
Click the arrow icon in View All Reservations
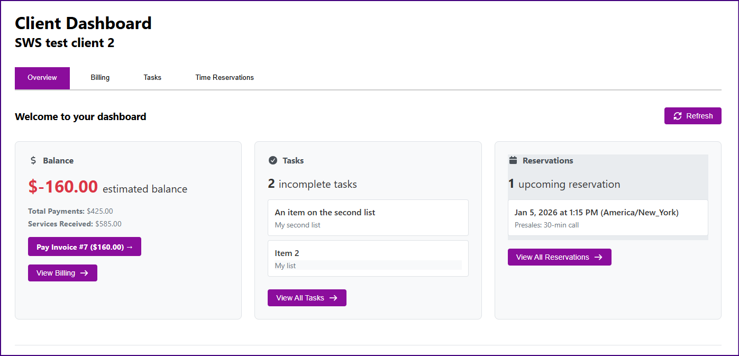coord(598,257)
